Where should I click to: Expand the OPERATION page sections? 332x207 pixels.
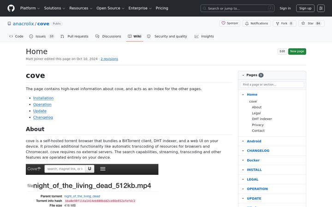pyautogui.click(x=243, y=189)
